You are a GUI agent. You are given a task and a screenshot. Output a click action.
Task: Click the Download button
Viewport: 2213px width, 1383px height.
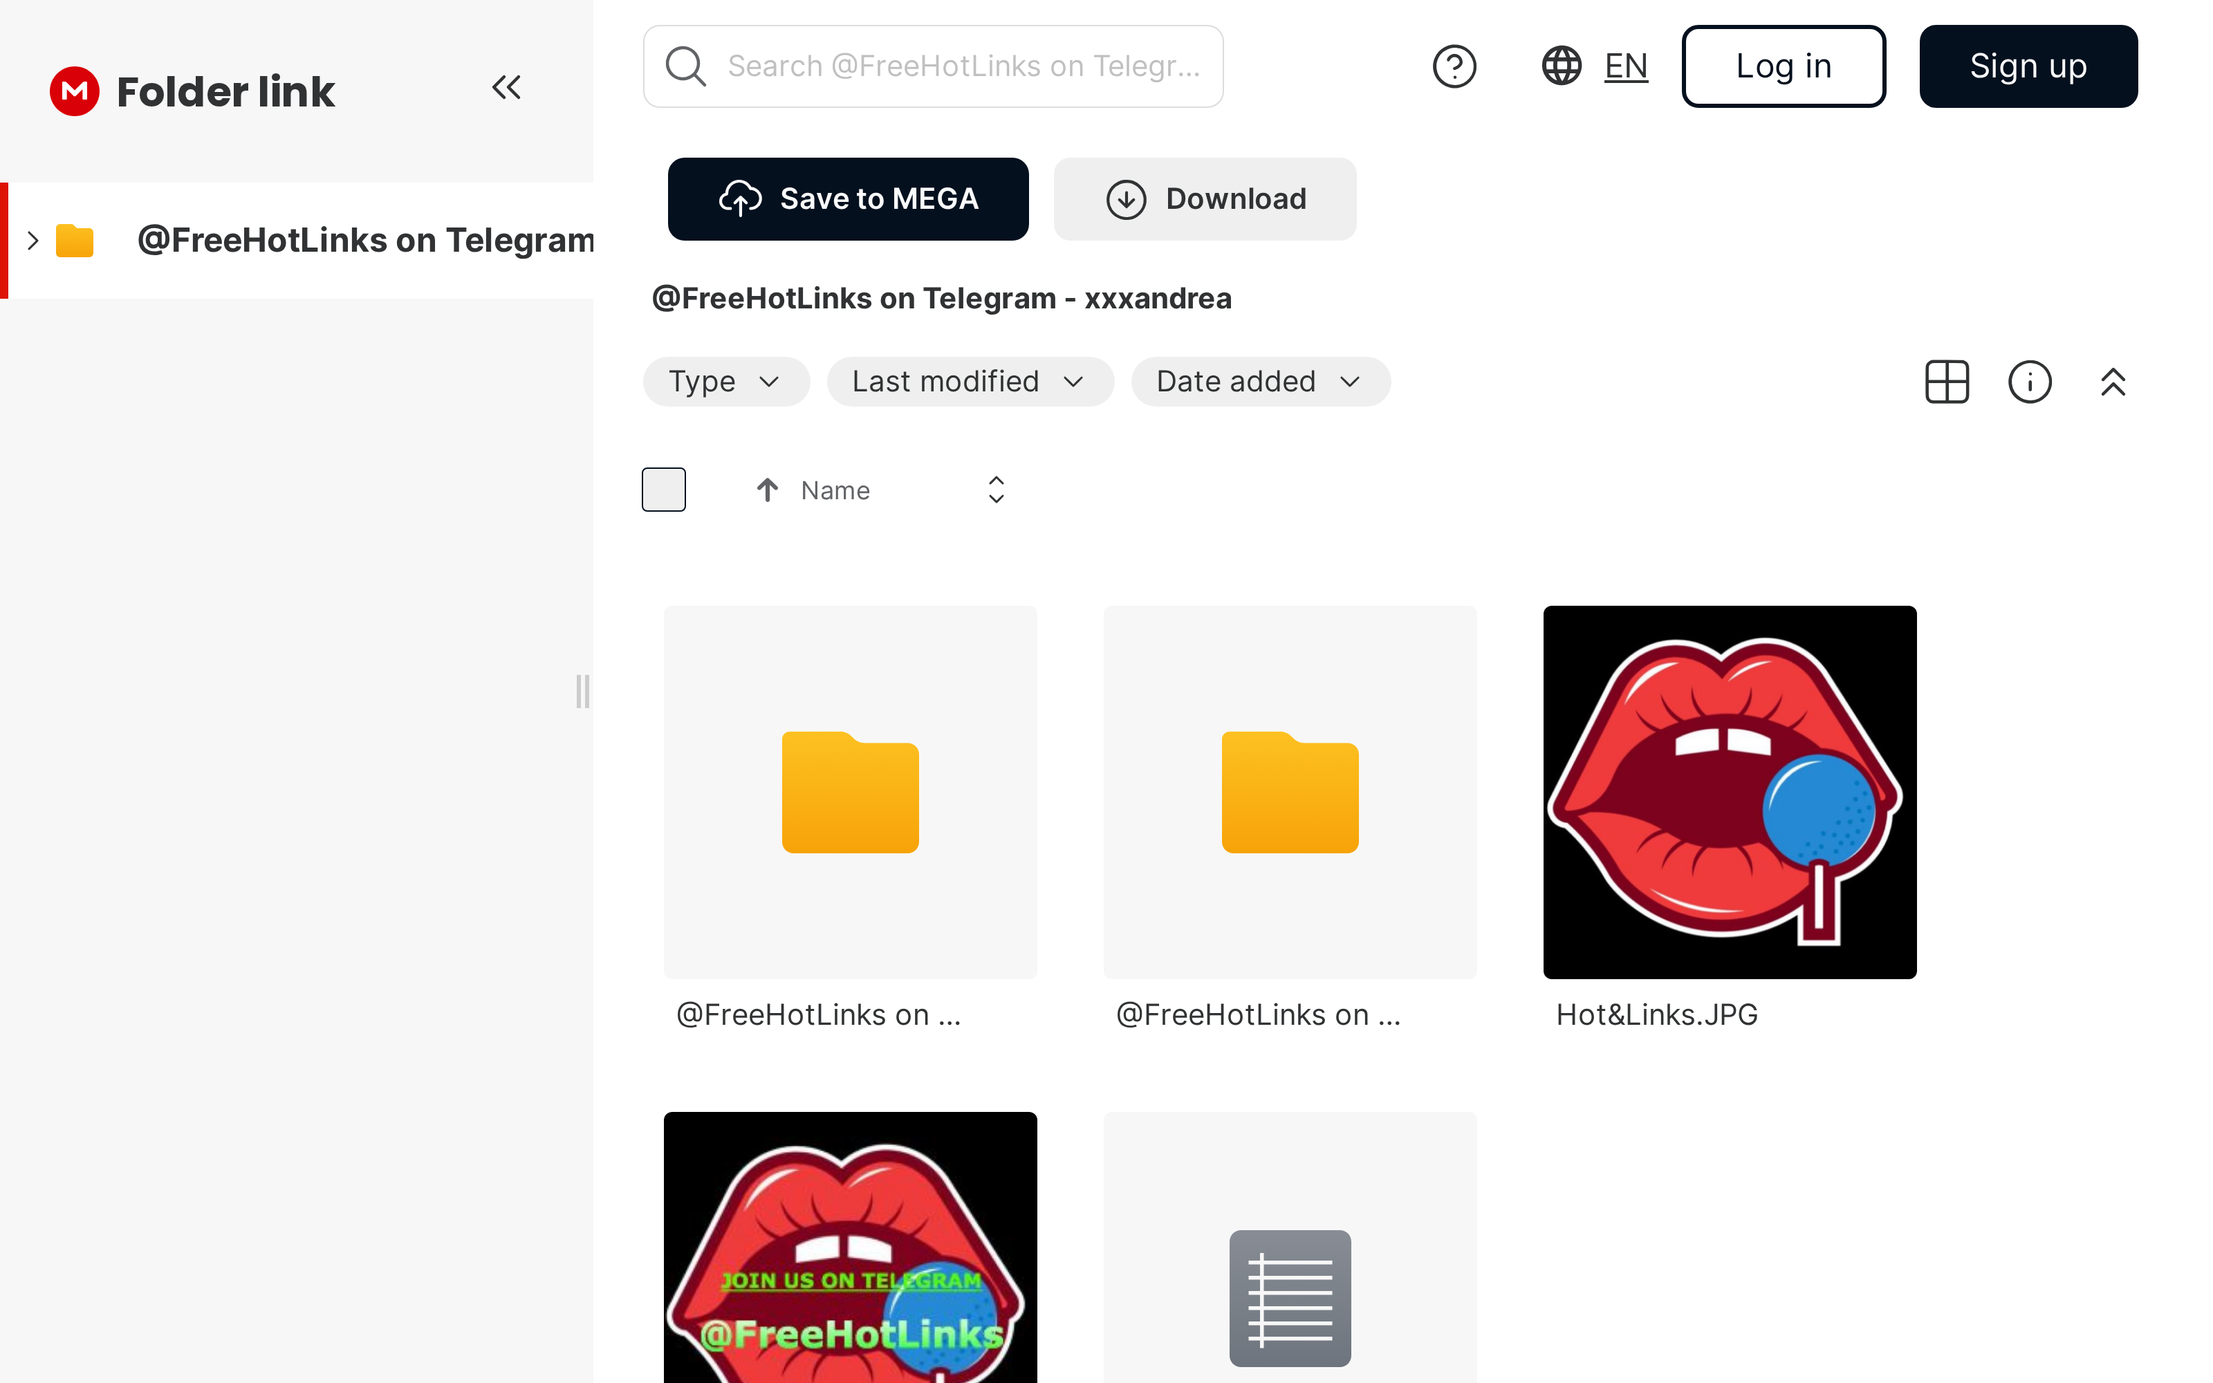coord(1204,198)
